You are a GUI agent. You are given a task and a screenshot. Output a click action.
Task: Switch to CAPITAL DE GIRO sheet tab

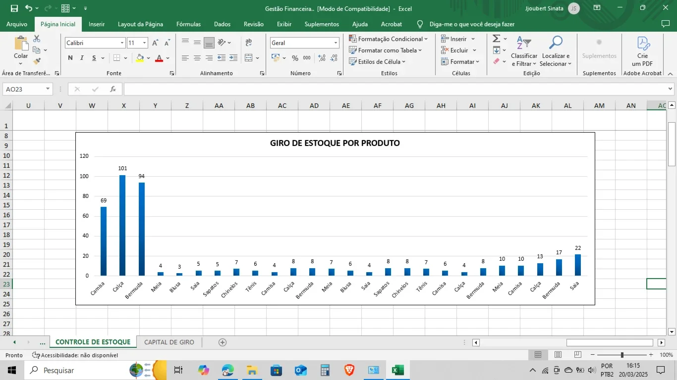point(169,342)
